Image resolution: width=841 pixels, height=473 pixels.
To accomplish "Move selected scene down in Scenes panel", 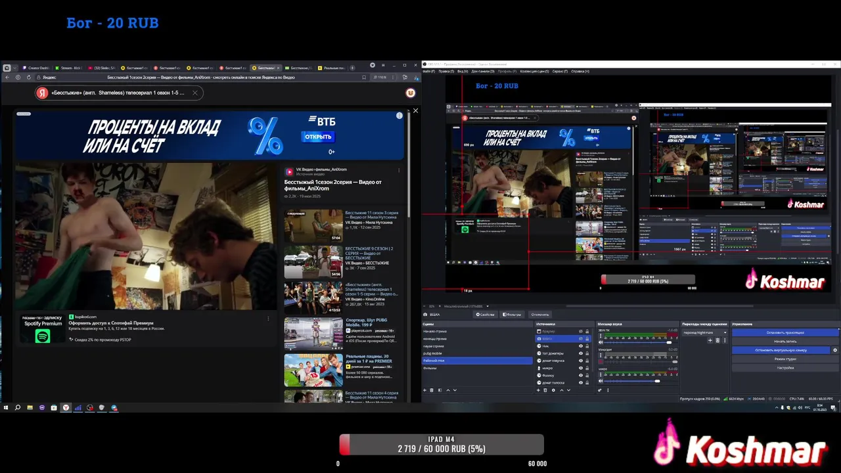I will [455, 390].
